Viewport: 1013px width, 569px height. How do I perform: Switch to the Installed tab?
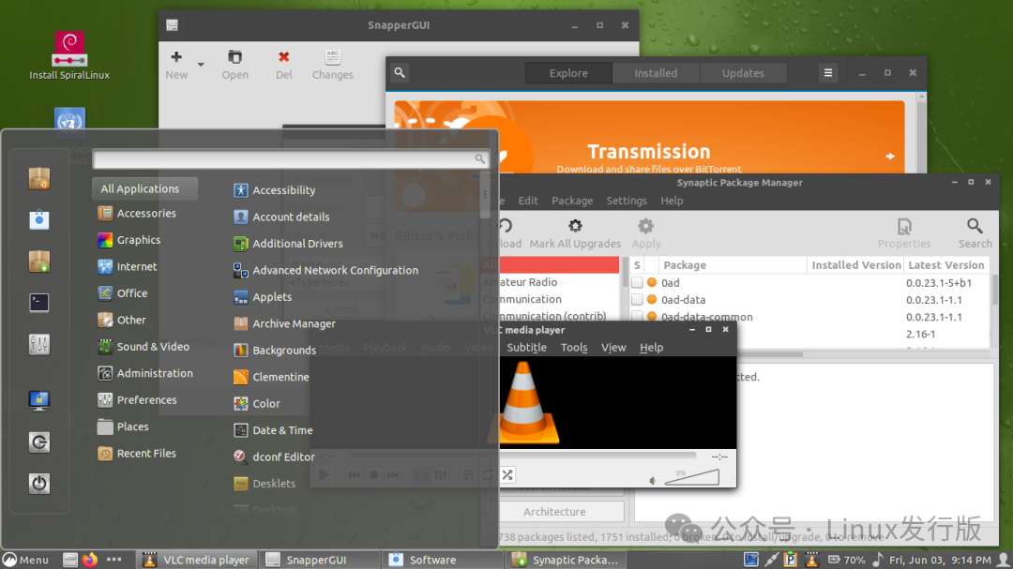[656, 73]
